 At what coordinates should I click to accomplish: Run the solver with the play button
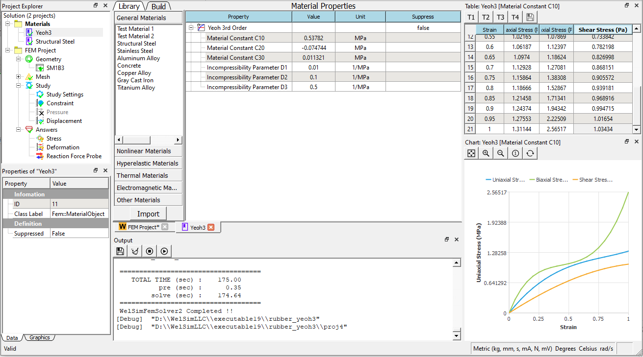pos(164,251)
